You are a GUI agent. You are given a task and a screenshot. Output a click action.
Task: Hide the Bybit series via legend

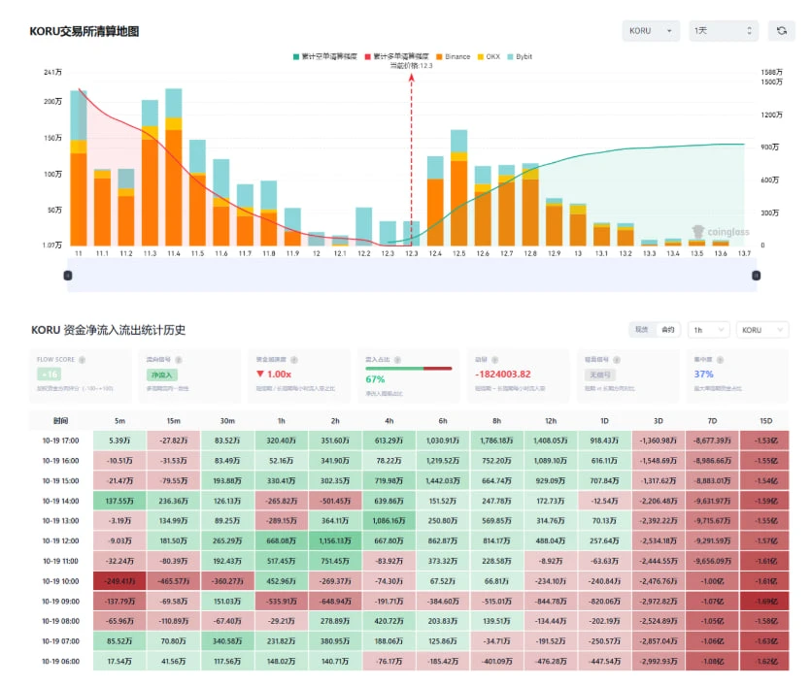pyautogui.click(x=520, y=56)
